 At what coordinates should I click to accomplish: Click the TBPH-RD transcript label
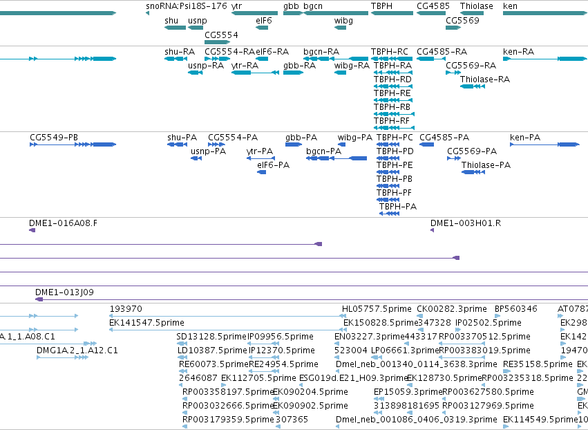tap(392, 80)
